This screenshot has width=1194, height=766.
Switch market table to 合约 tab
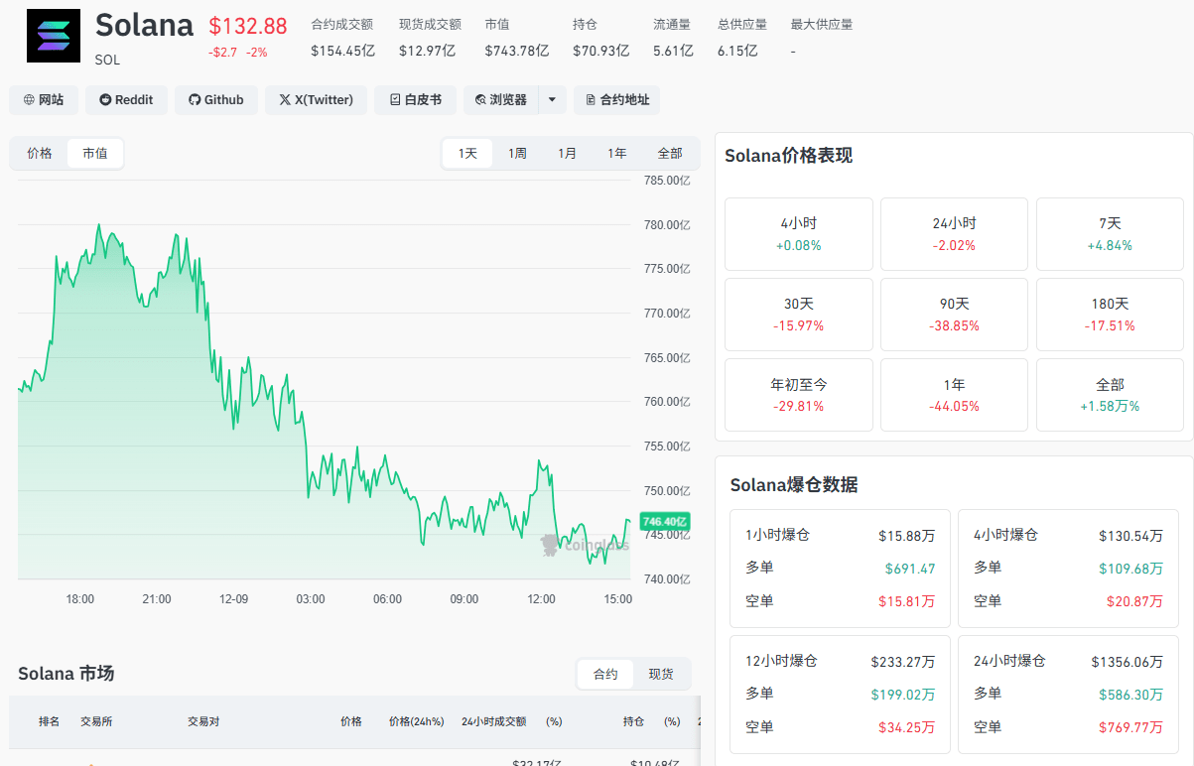coord(605,675)
